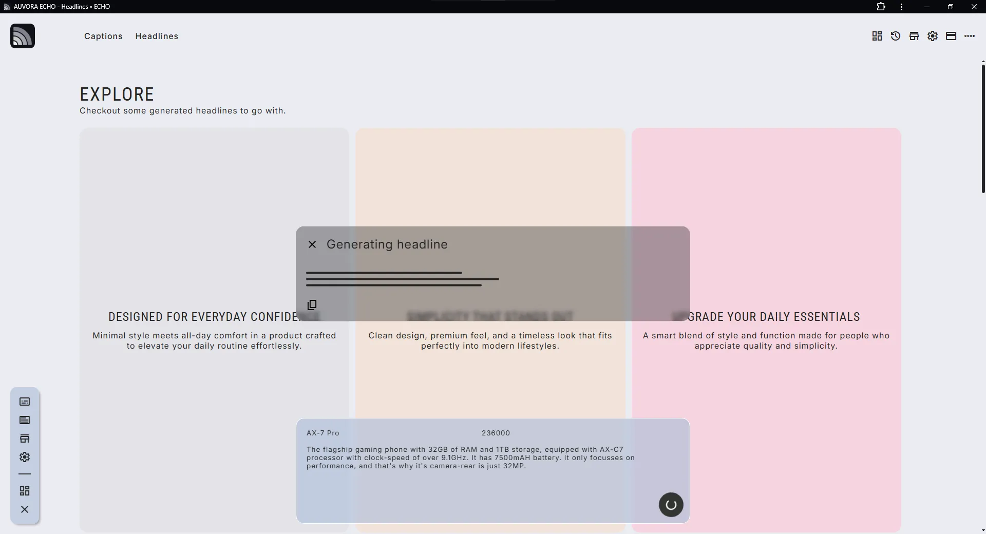Select the headlines text icon in left sidebar
Screen dimensions: 986x534
[x=25, y=420]
